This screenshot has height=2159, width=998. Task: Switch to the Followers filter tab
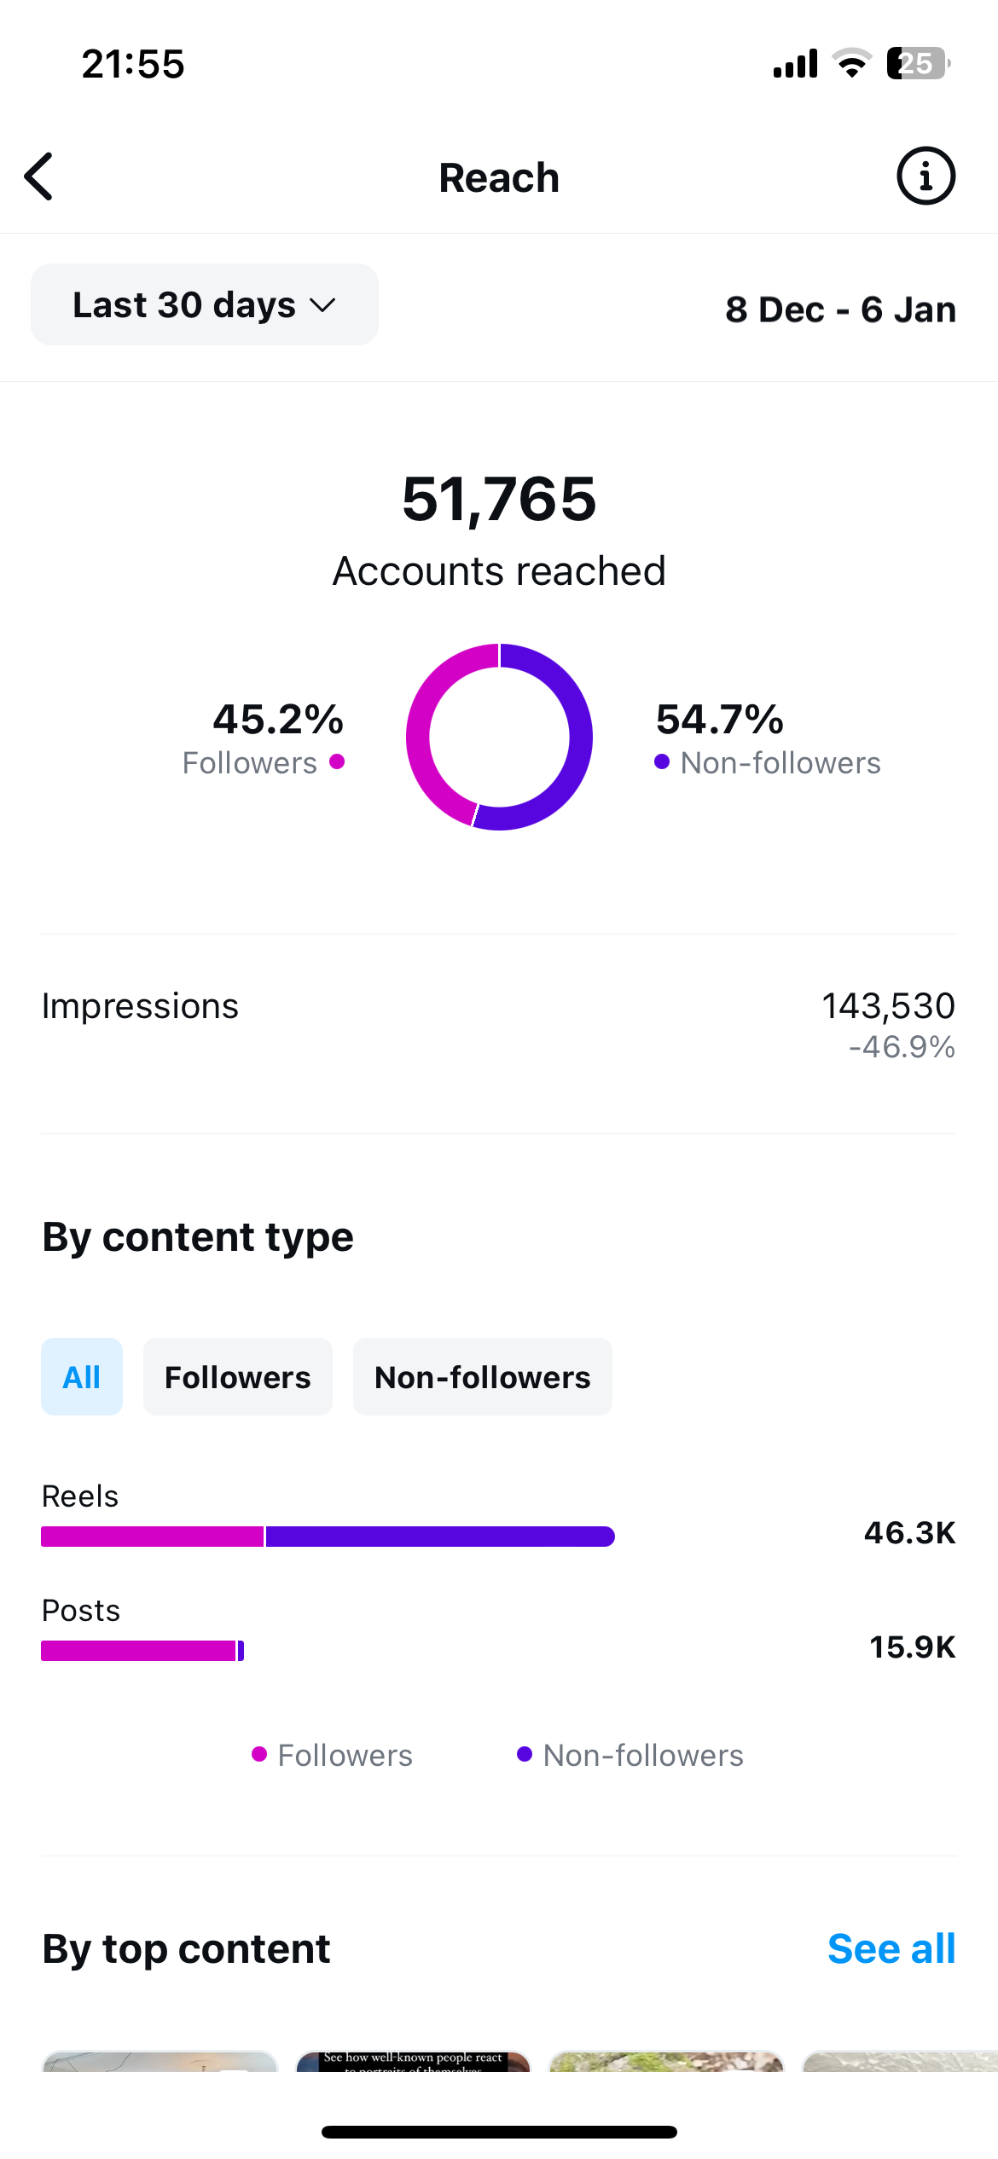238,1377
